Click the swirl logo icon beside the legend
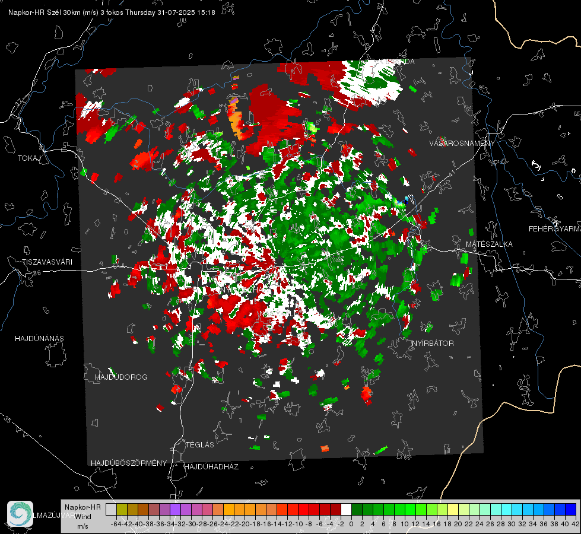The width and height of the screenshot is (581, 534). (x=20, y=513)
